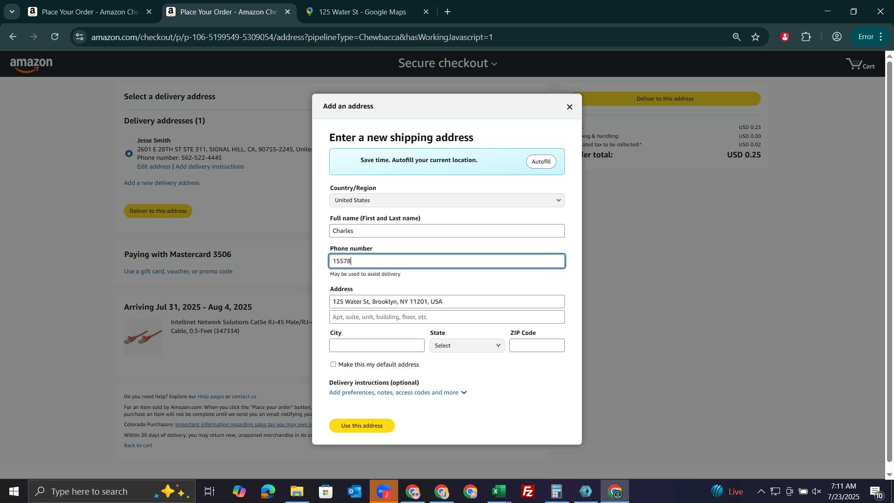Click left Deliver to this address button

(x=158, y=211)
